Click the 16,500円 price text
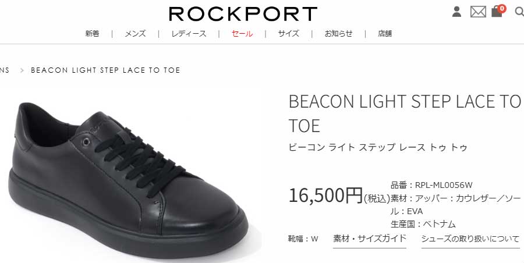 (325, 196)
